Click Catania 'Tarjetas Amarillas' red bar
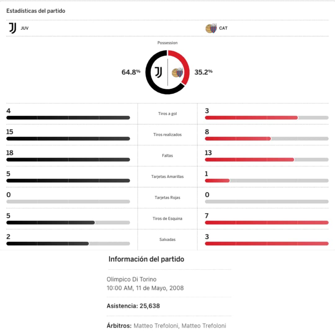Image resolution: width=335 pixels, height=335 pixels. click(217, 181)
